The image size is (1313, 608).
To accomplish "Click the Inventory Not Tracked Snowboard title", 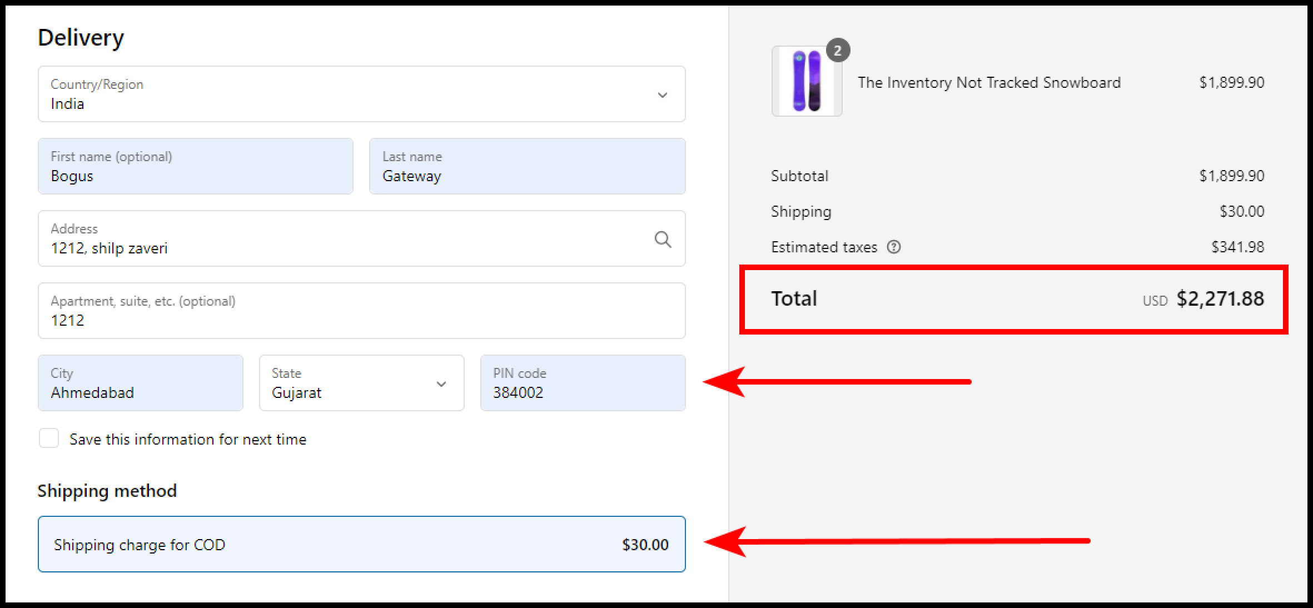I will pos(989,82).
